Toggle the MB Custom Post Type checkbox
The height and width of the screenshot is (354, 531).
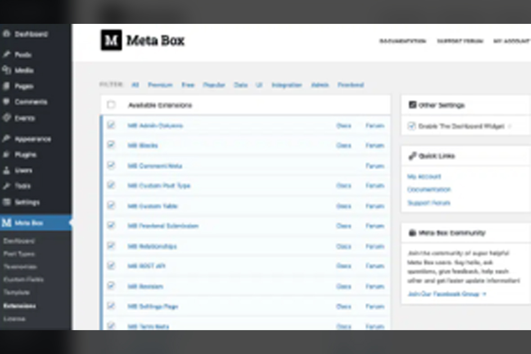pyautogui.click(x=111, y=185)
